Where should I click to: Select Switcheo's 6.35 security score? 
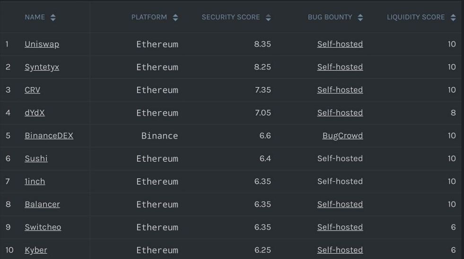pos(263,227)
